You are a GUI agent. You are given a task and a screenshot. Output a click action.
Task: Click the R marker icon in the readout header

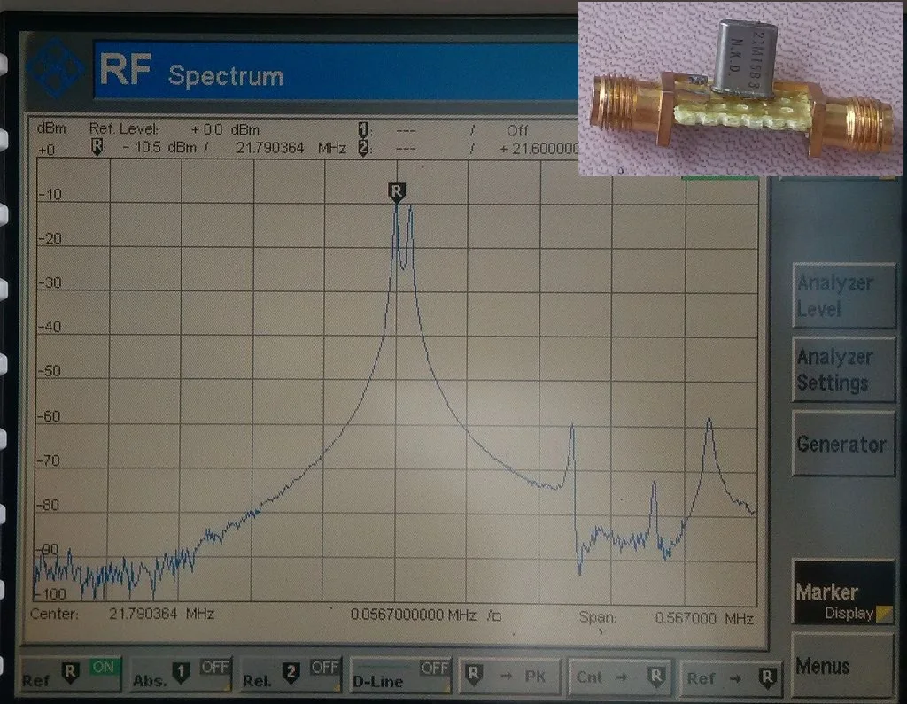point(97,147)
